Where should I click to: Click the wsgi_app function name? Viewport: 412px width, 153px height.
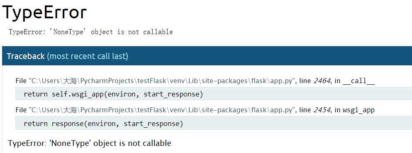pos(358,110)
